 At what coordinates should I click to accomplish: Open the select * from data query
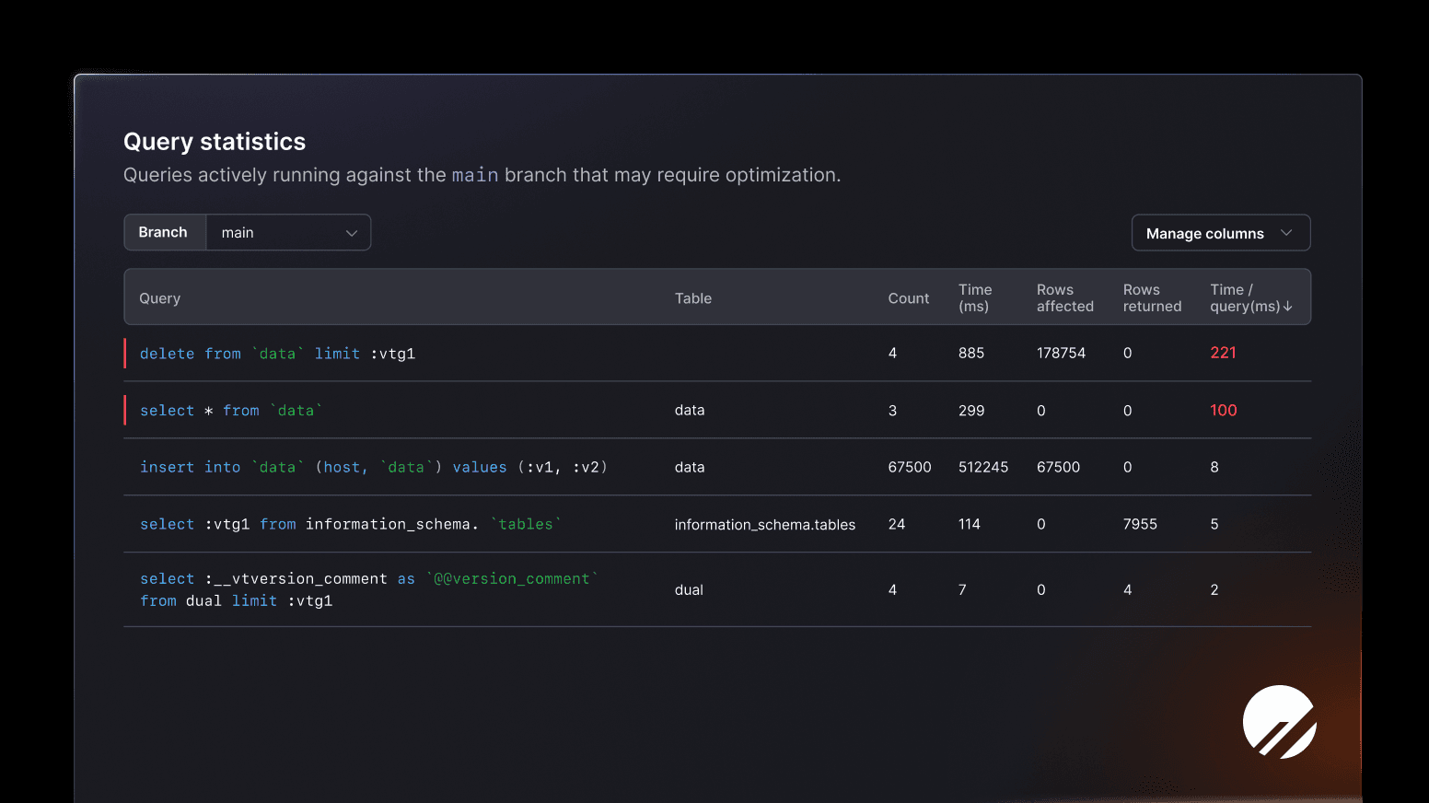tap(230, 411)
